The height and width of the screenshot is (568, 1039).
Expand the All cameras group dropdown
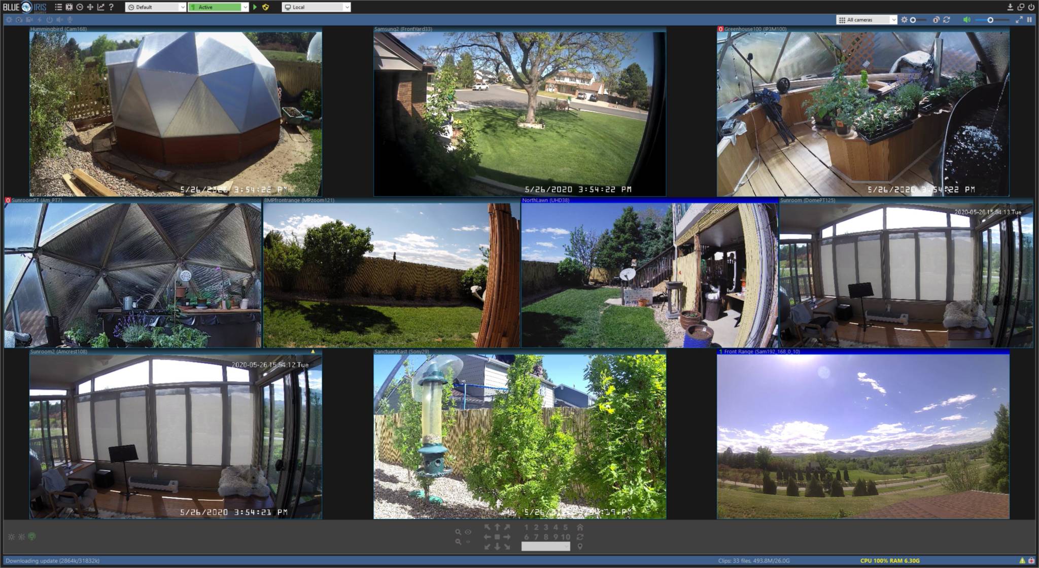point(893,20)
